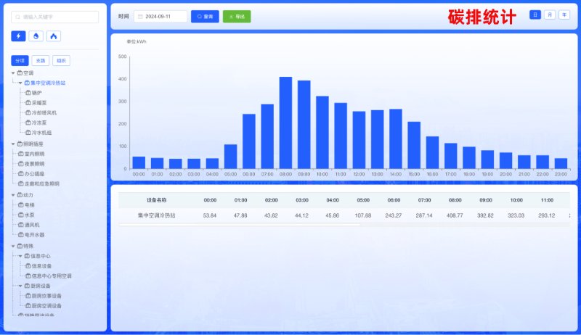Click the icon beside 信息设备 node
The image size is (581, 335).
(28, 266)
